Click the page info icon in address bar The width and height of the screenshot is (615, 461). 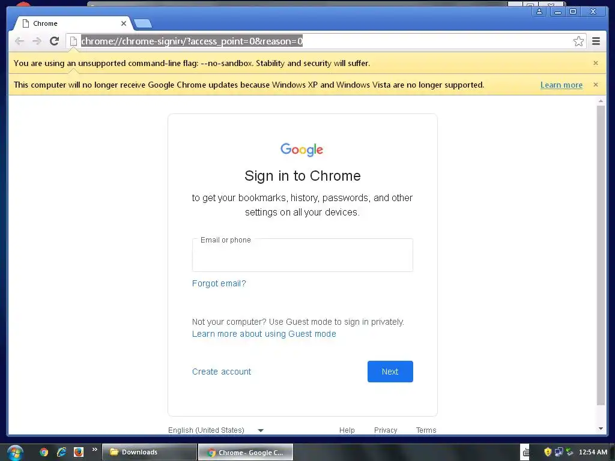[x=73, y=41]
